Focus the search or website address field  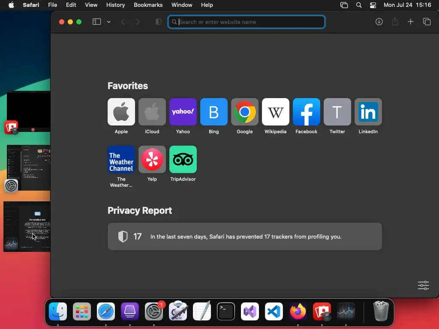247,22
